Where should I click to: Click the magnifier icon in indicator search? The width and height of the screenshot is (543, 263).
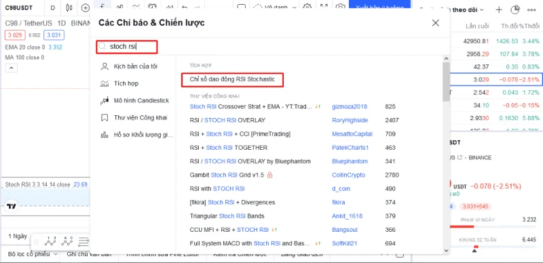(x=102, y=46)
